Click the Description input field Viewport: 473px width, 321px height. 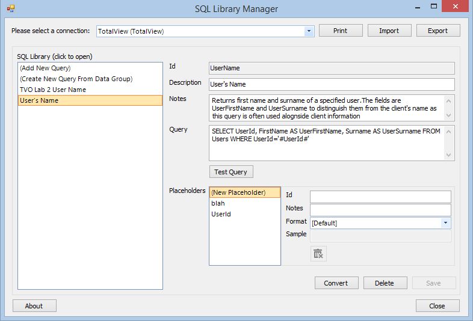332,84
